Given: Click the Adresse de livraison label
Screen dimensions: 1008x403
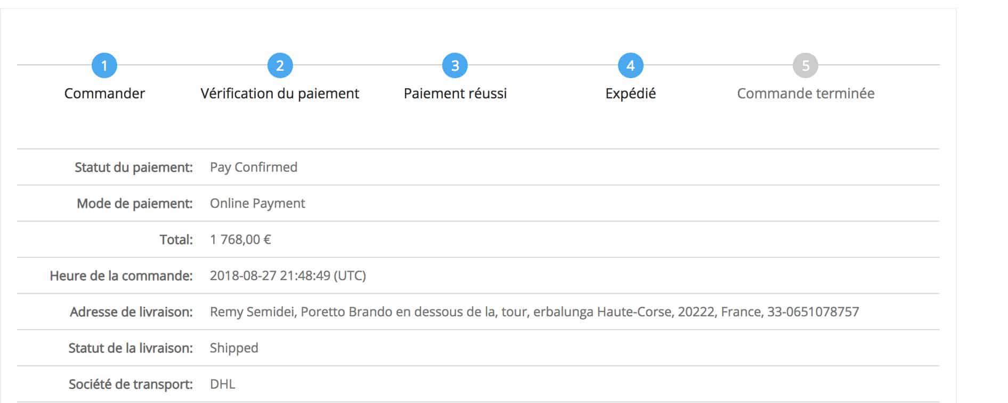Looking at the screenshot, I should pos(131,312).
